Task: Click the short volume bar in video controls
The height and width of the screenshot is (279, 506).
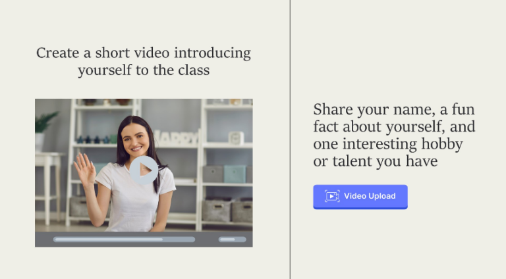Action: 233,240
